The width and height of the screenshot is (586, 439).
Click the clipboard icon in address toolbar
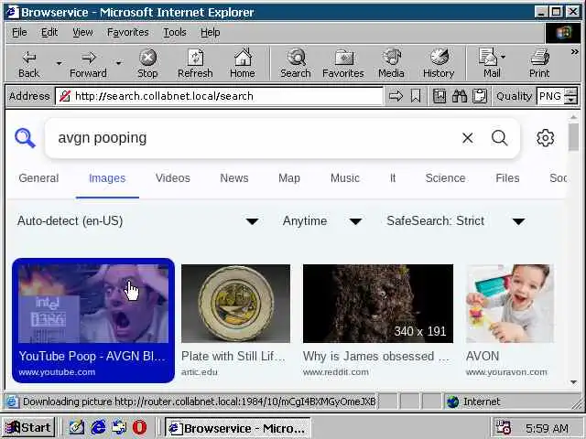tap(480, 96)
